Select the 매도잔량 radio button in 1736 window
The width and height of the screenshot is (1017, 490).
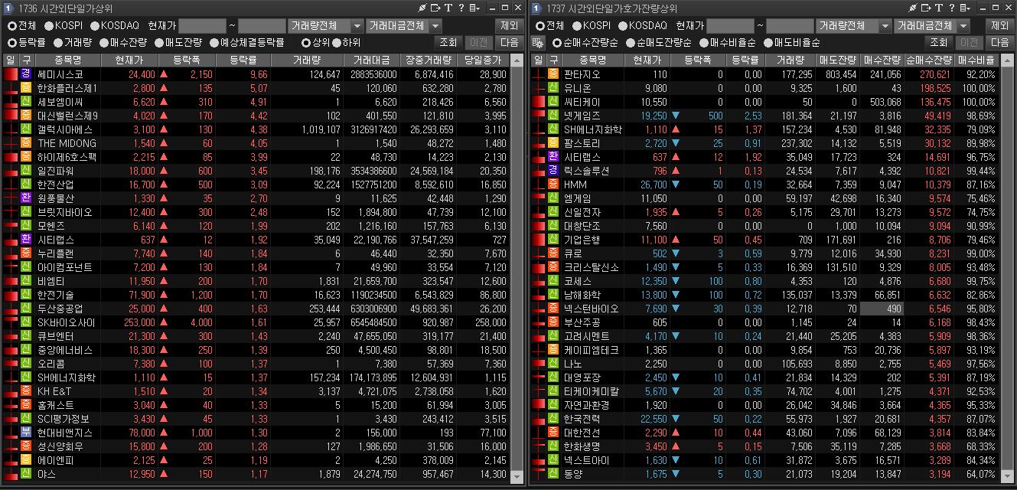pos(158,42)
